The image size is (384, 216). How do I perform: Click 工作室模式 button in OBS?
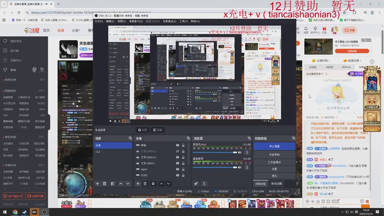click(274, 162)
